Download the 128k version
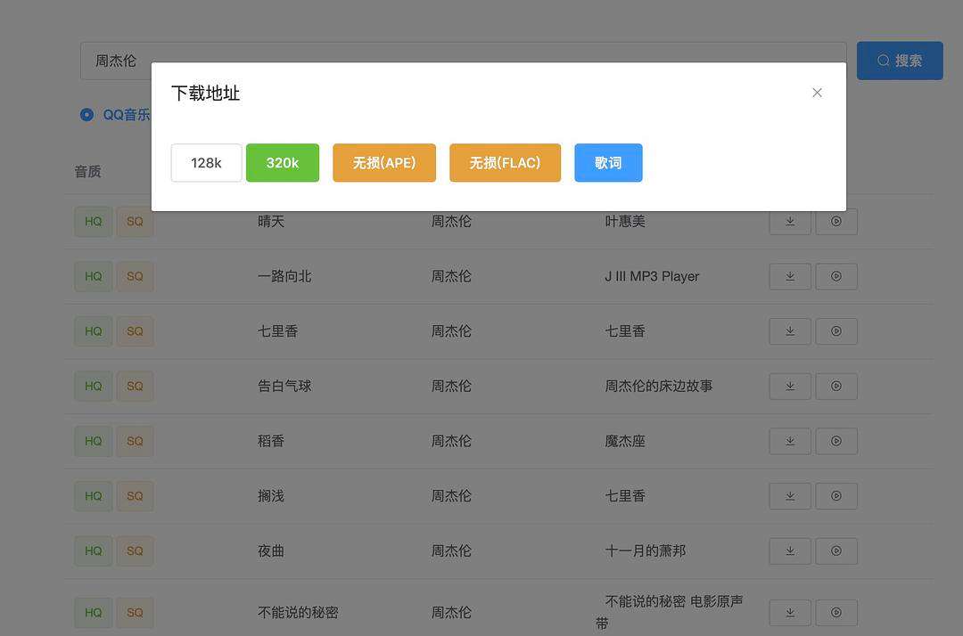This screenshot has height=636, width=963. click(206, 162)
